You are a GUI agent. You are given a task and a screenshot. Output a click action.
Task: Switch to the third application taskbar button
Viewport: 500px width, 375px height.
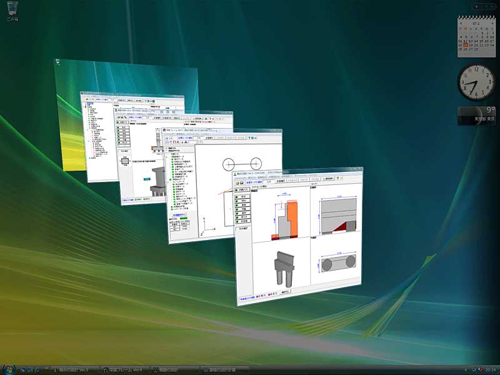176,370
